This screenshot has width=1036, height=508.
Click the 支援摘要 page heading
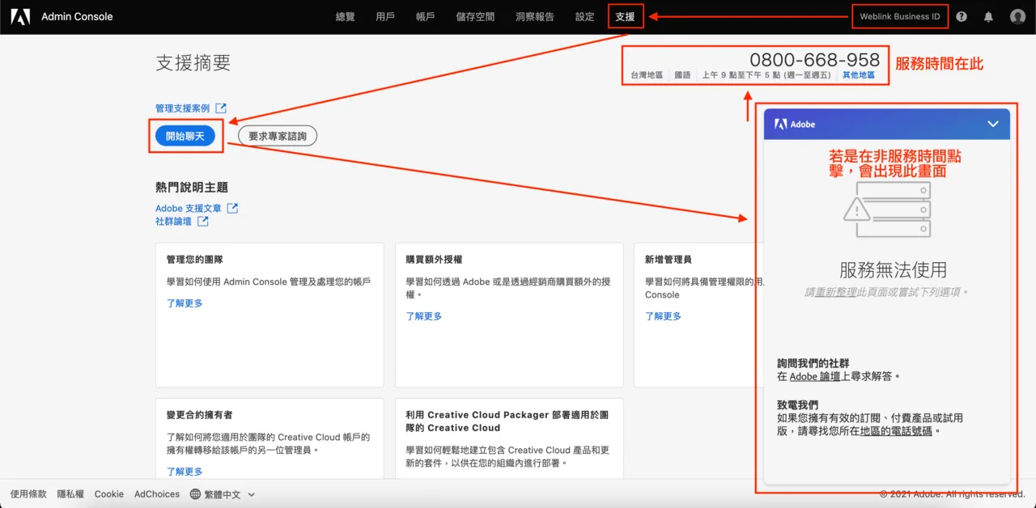(x=193, y=62)
